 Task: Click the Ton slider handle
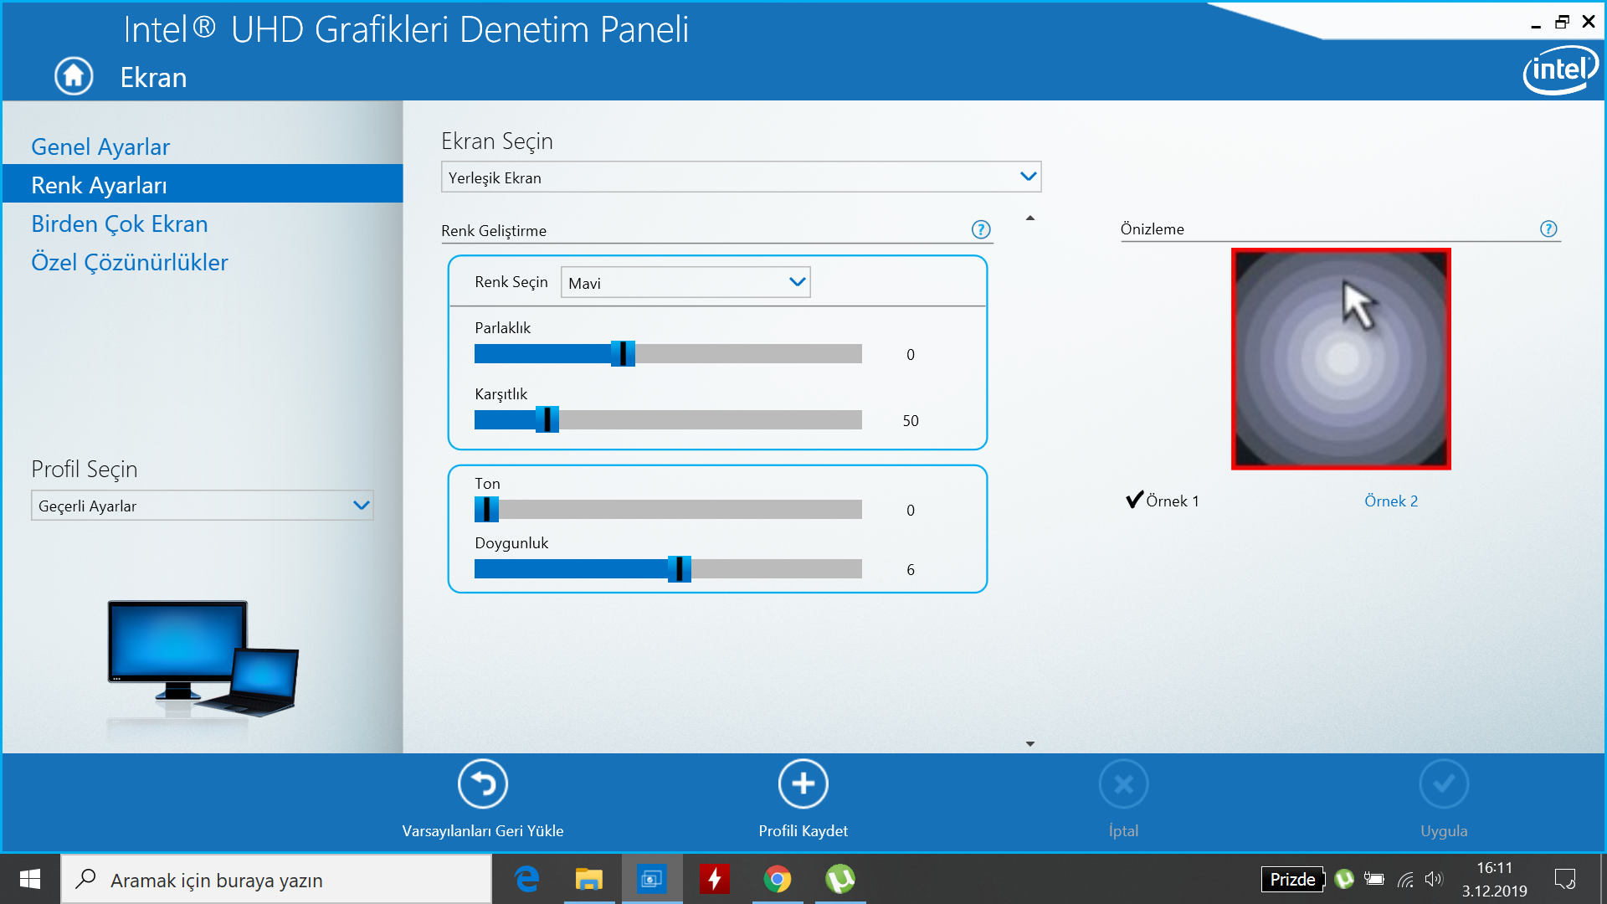pos(486,509)
